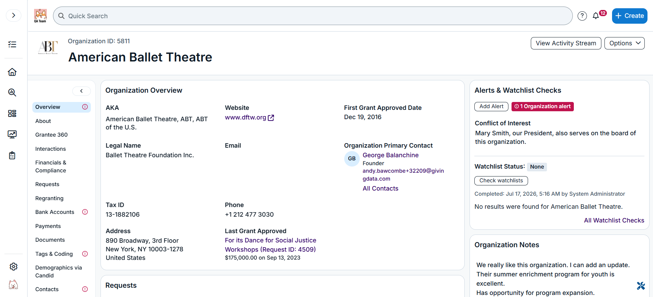Open the Regranting section
The image size is (653, 297).
pyautogui.click(x=49, y=198)
